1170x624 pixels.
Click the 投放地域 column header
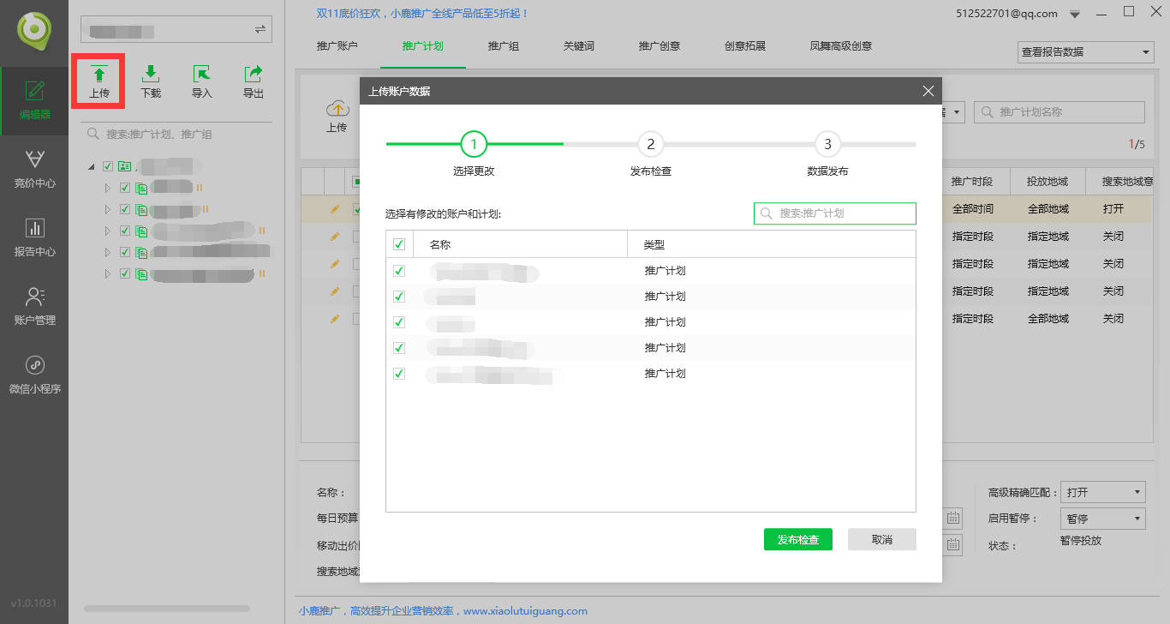pyautogui.click(x=1048, y=182)
